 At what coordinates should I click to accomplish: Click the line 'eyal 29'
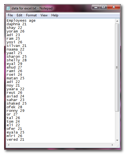pos(14,64)
